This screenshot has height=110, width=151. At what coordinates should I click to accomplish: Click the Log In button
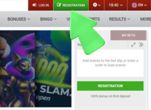41,5
